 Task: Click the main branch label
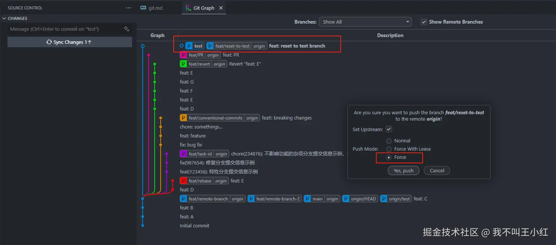[322, 199]
